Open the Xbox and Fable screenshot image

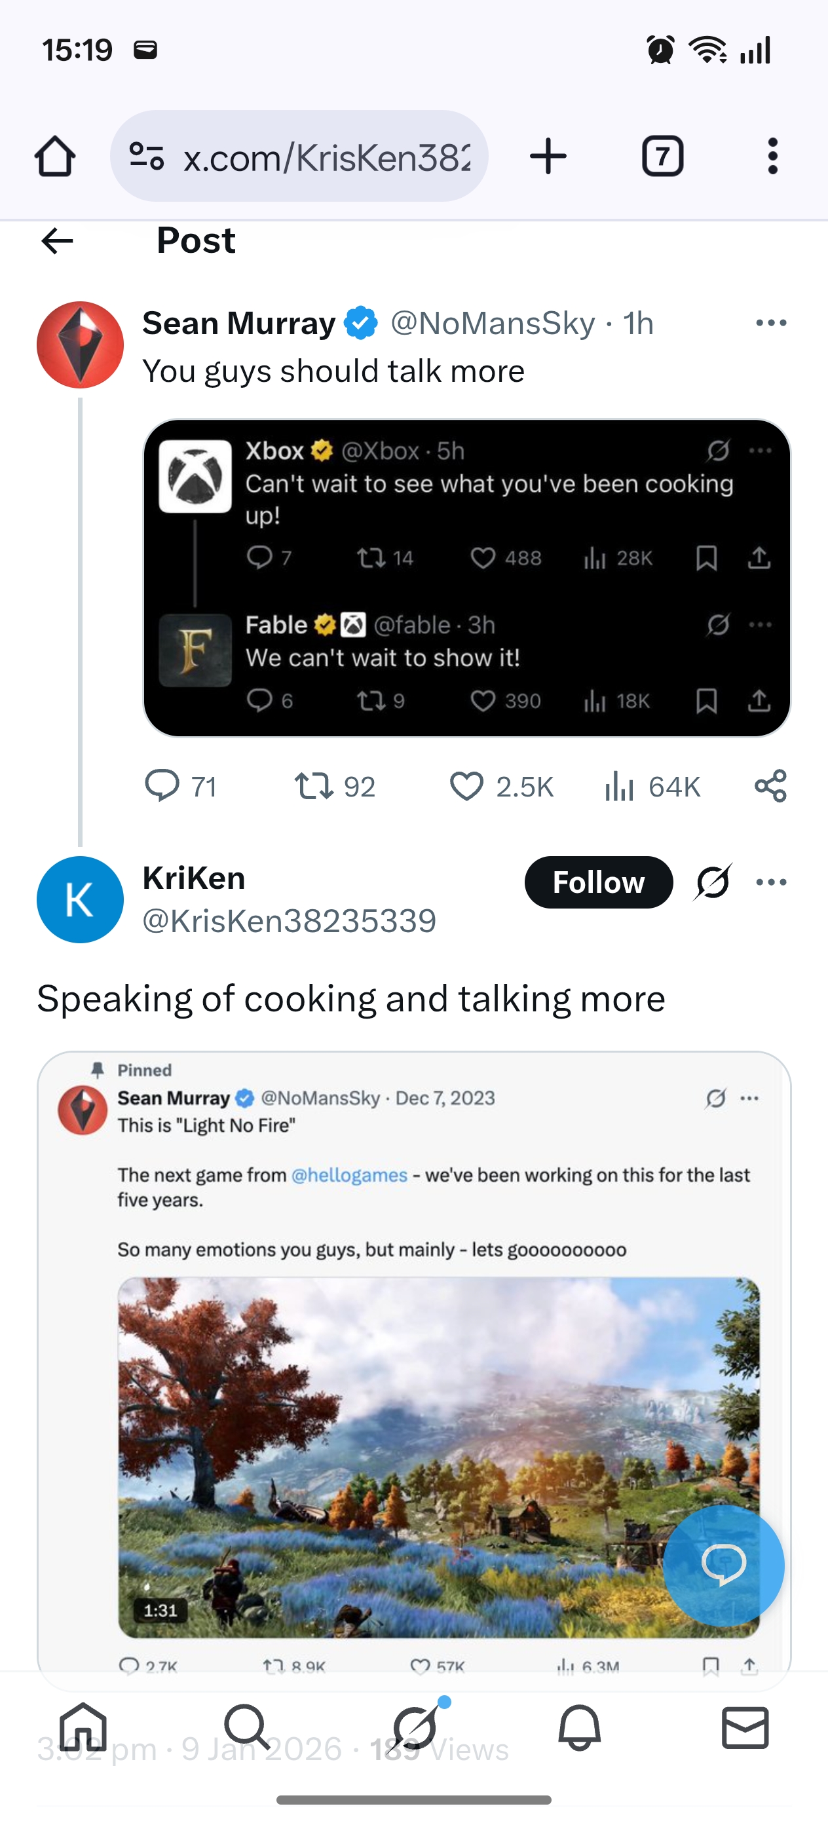(x=466, y=578)
